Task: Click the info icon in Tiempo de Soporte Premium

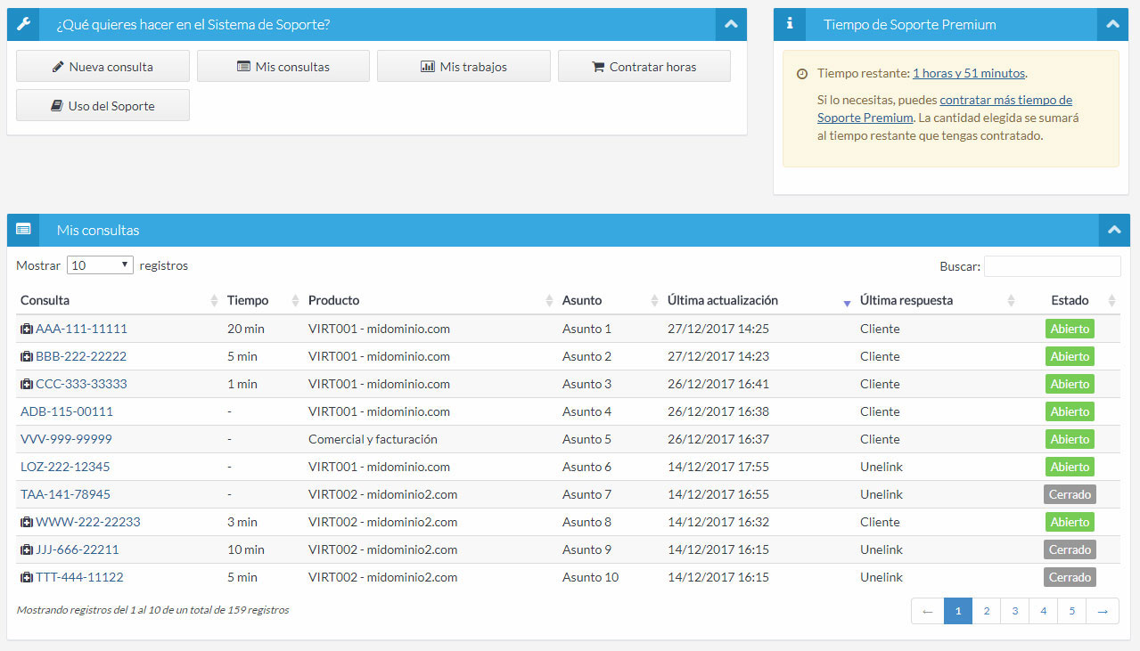Action: tap(789, 24)
